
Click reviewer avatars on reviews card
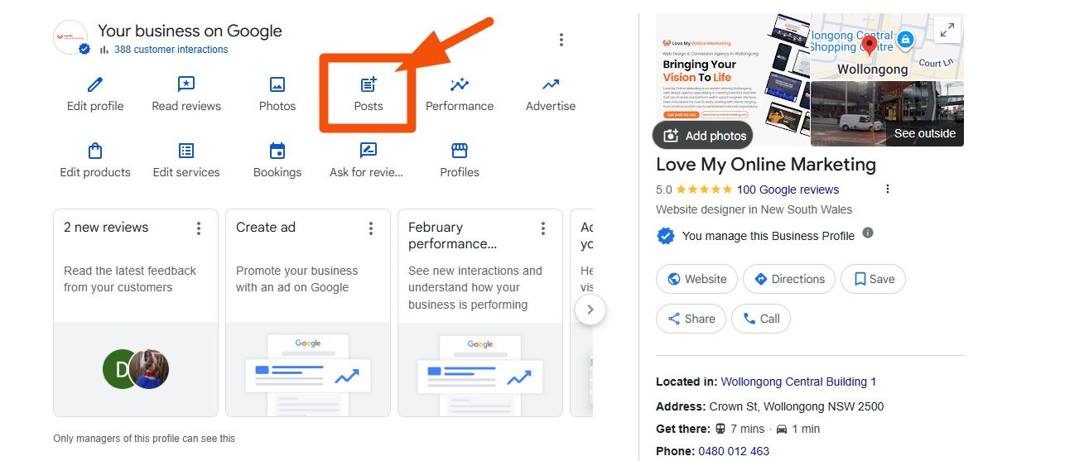[x=136, y=369]
